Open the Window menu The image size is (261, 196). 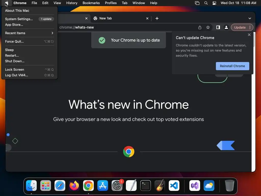coord(139,3)
